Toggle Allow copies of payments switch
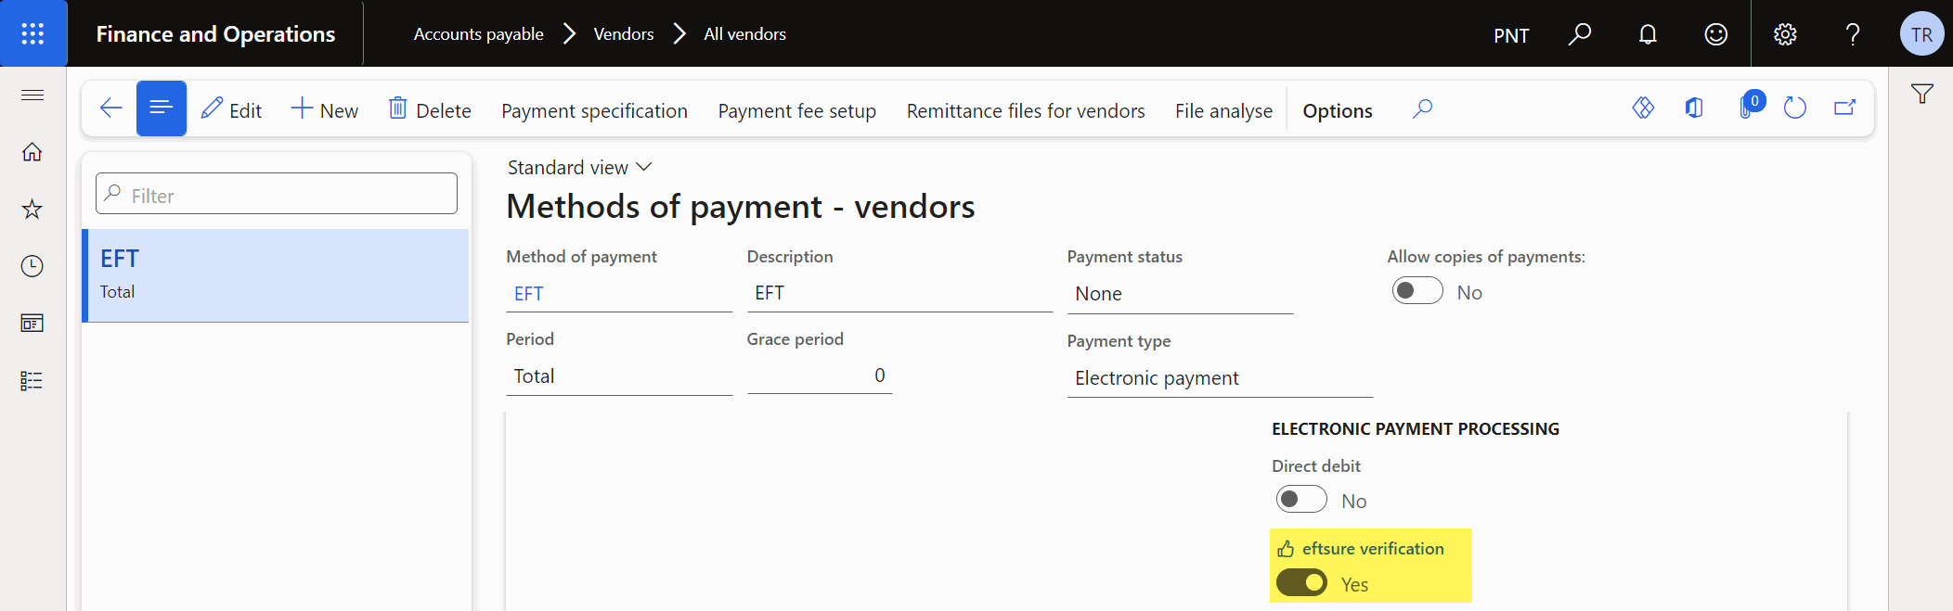Screen dimensions: 1953x611 [x=1417, y=291]
